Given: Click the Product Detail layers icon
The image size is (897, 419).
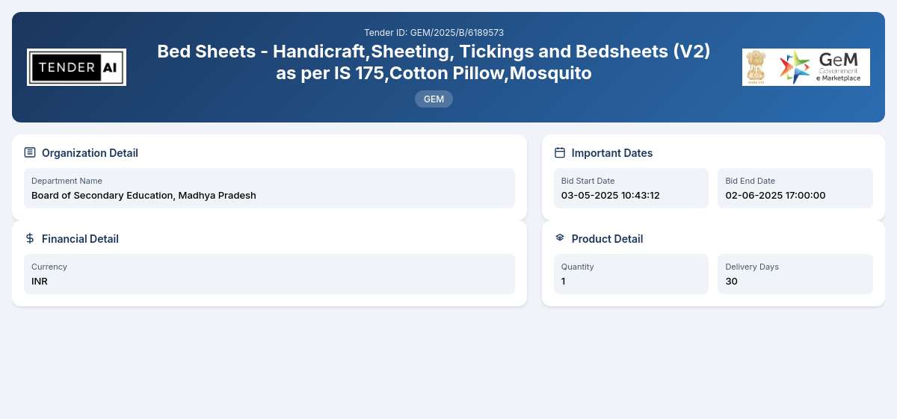Looking at the screenshot, I should [x=560, y=238].
